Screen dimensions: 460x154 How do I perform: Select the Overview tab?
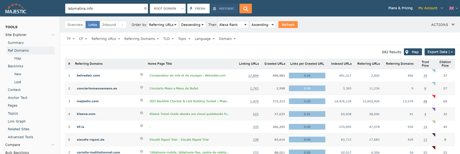click(75, 25)
